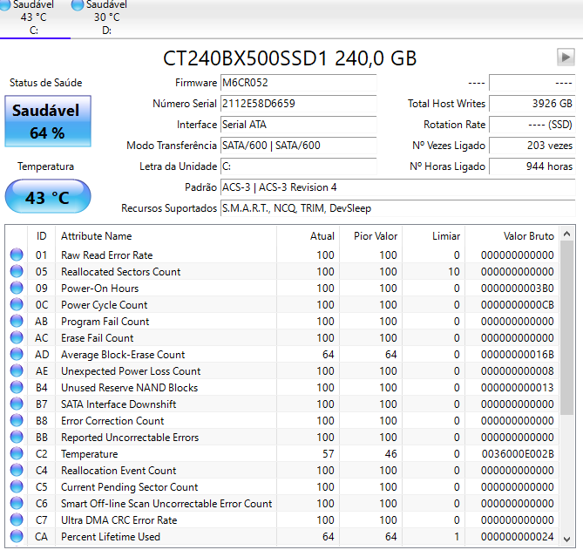The width and height of the screenshot is (583, 550).
Task: Open the Saudável 64 % health status button
Action: point(48,121)
